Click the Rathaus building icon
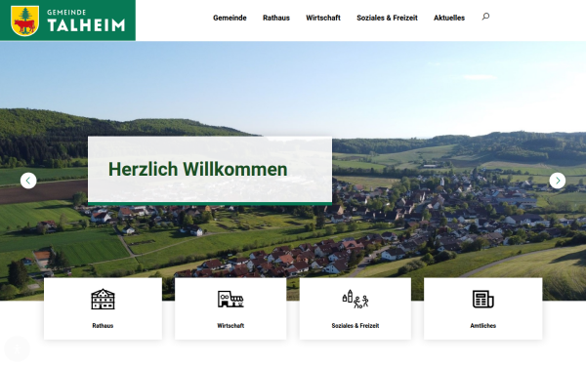 (103, 300)
